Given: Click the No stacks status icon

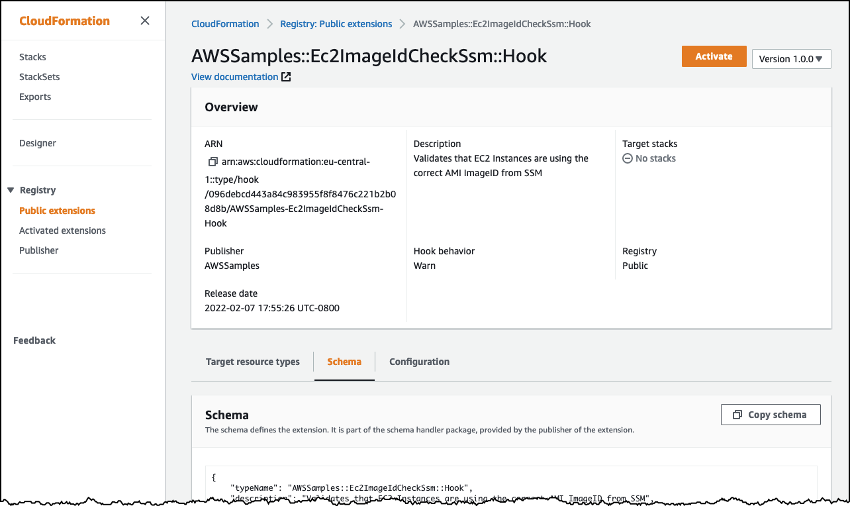Looking at the screenshot, I should (628, 158).
